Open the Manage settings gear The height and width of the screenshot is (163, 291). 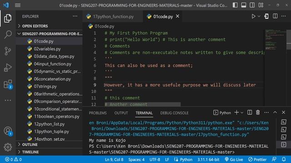8,147
